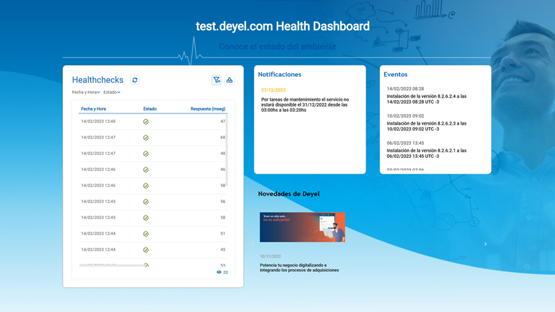This screenshot has height=312, width=555.
Task: Click the Novedades de Deyel heading
Action: point(289,193)
